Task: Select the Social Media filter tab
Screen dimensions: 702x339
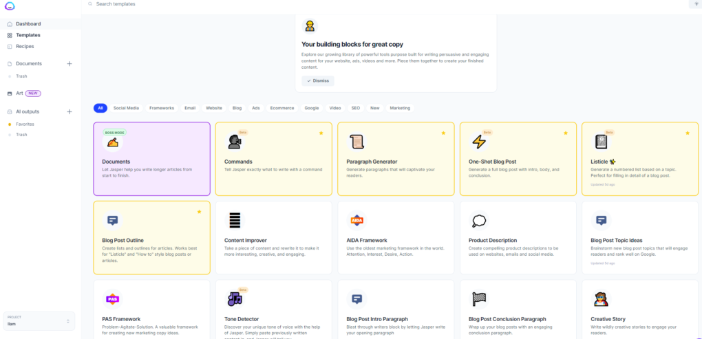Action: [x=126, y=108]
